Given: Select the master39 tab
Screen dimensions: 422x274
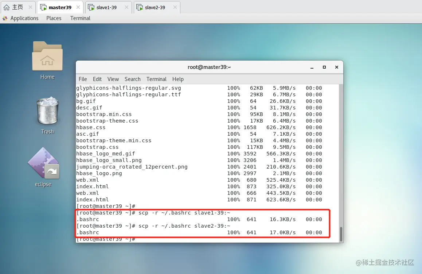Looking at the screenshot, I should click(x=60, y=7).
